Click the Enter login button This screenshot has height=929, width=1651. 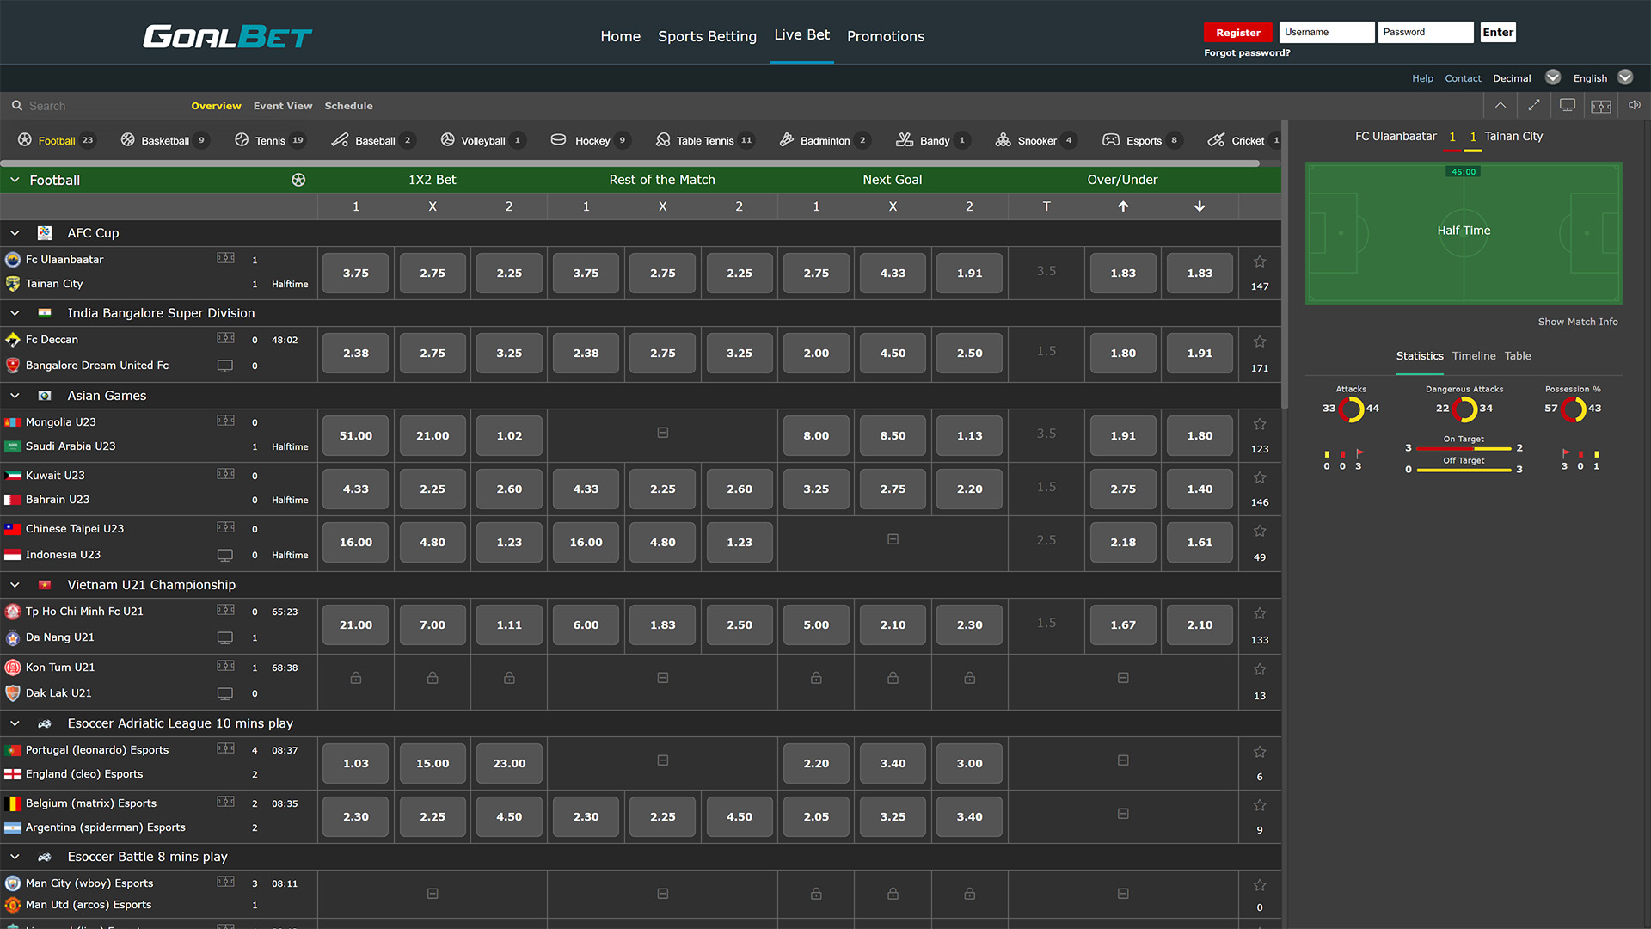(1497, 33)
